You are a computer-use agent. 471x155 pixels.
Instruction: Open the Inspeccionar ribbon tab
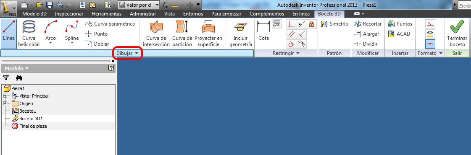[69, 14]
